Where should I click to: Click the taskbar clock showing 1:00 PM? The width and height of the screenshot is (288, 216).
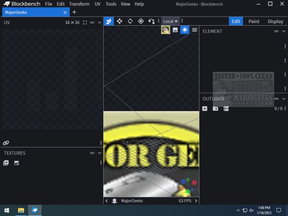tap(264, 210)
